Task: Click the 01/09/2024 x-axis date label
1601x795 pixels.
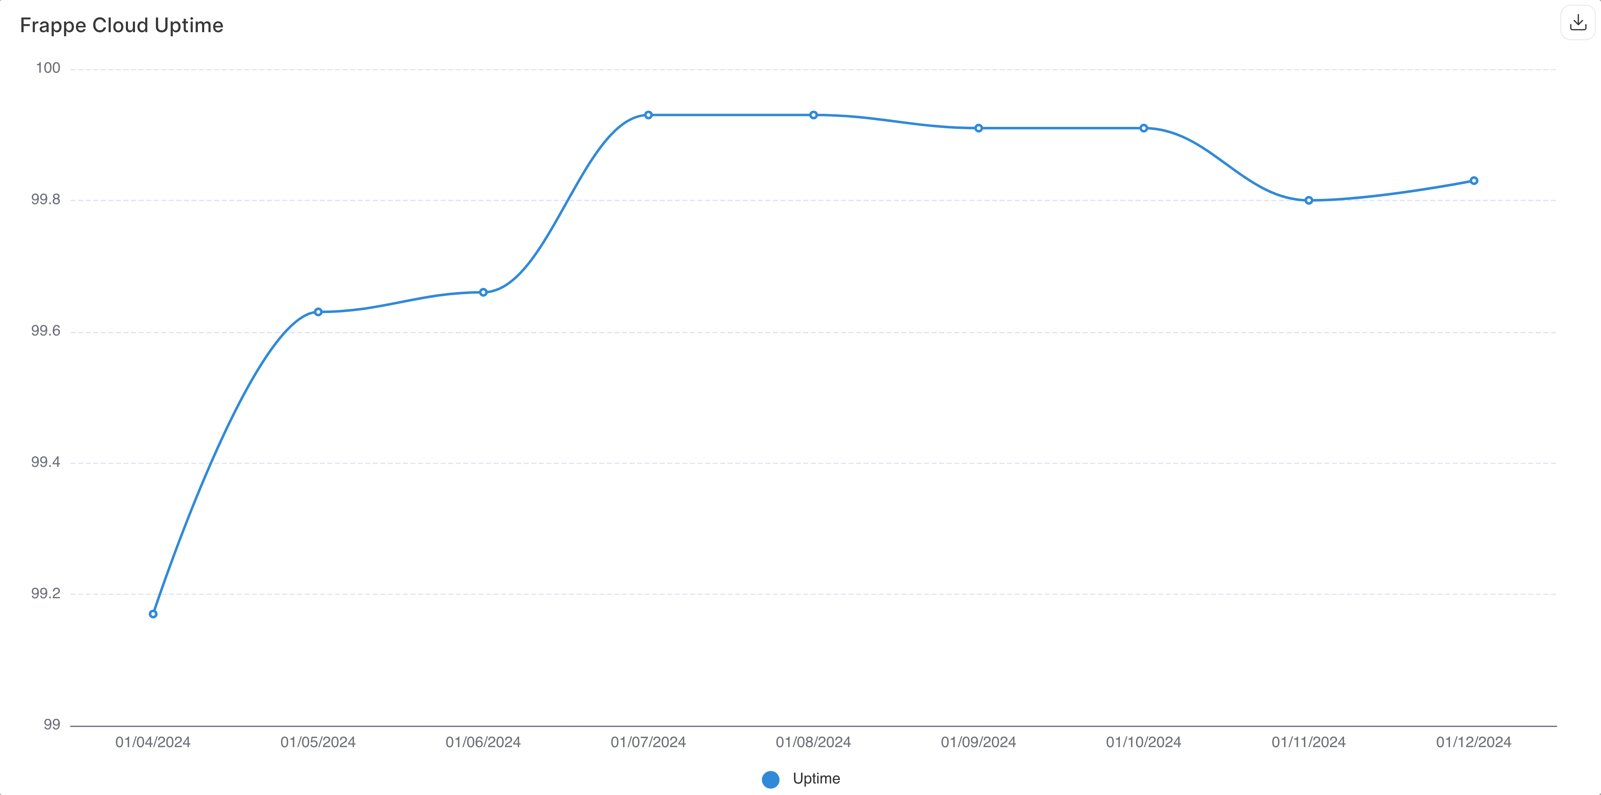Action: 978,742
